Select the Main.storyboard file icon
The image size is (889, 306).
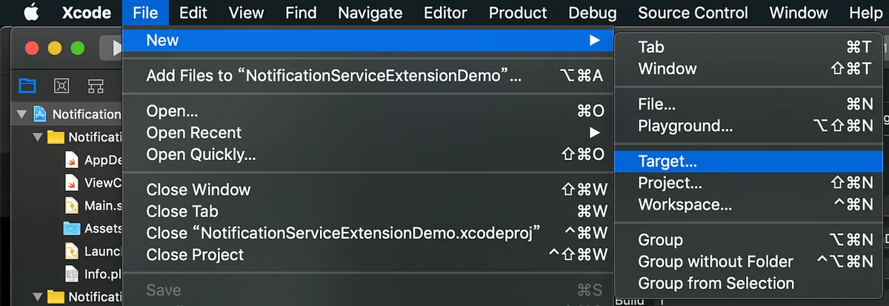72,205
